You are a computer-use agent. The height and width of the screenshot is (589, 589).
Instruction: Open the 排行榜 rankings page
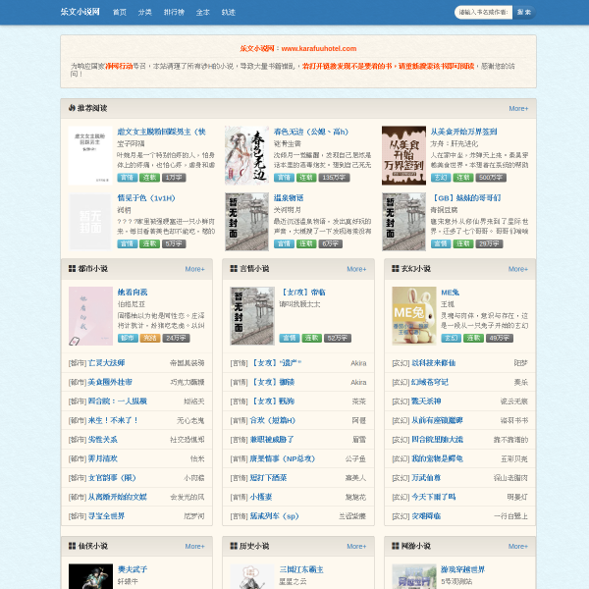[x=174, y=13]
